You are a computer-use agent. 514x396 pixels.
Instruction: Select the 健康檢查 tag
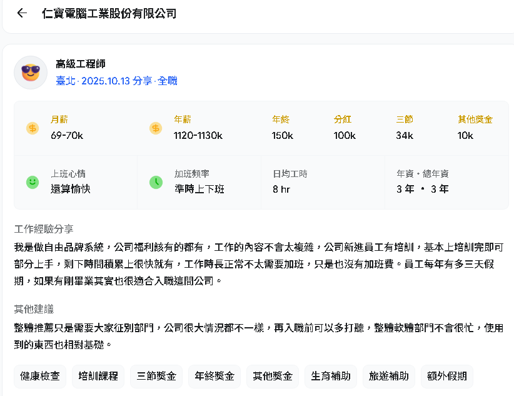point(40,376)
